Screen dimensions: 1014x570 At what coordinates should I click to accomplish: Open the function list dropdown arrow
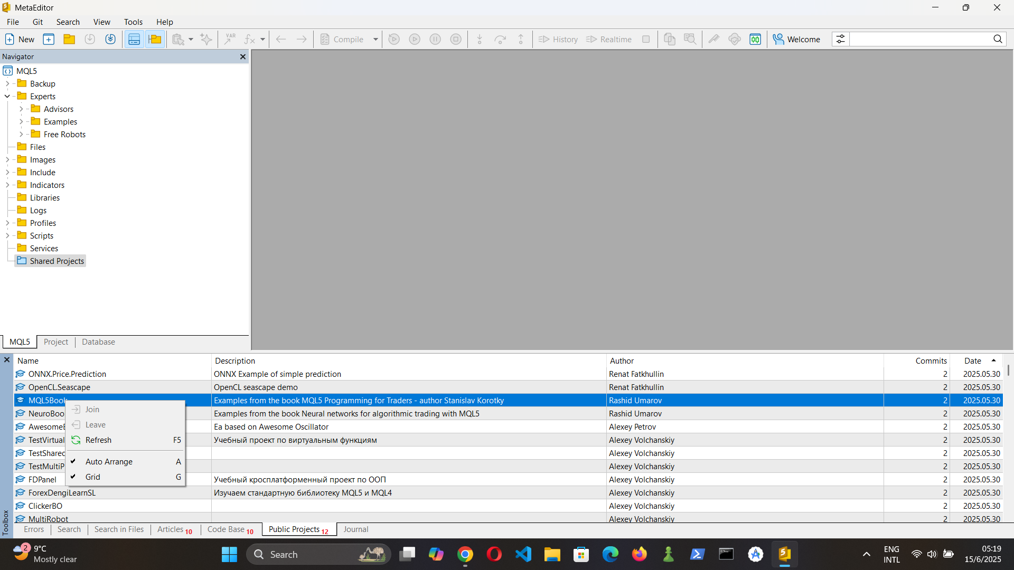(262, 39)
